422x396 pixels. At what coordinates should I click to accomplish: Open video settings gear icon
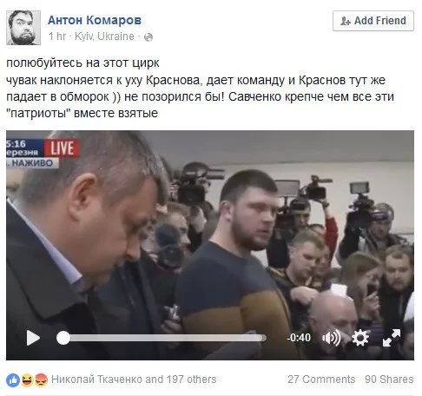360,338
